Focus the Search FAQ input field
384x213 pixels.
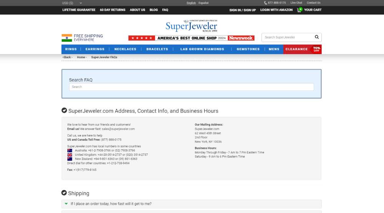tap(191, 87)
